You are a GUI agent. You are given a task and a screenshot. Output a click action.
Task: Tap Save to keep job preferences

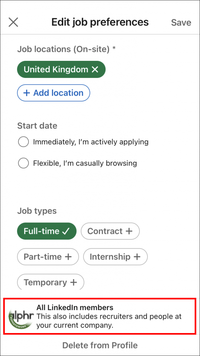[x=181, y=22]
